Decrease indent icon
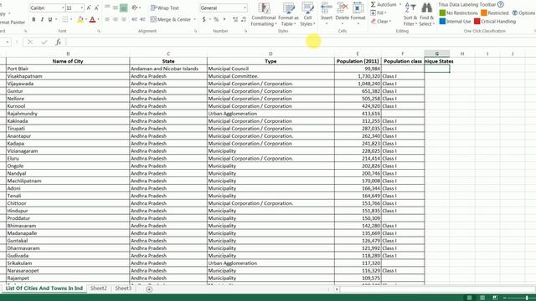The width and height of the screenshot is (536, 301). (x=135, y=19)
